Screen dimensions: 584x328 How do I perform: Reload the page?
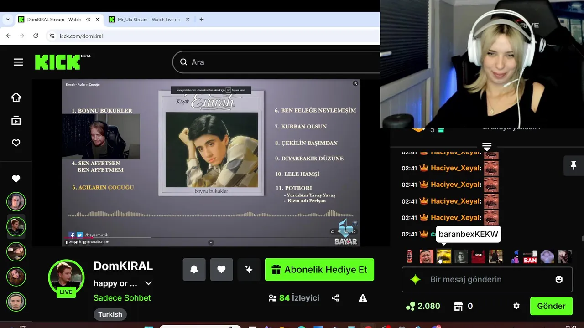click(x=36, y=36)
